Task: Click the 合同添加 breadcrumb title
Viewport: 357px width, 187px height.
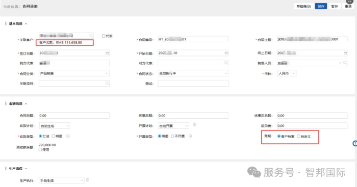Action: 30,7
